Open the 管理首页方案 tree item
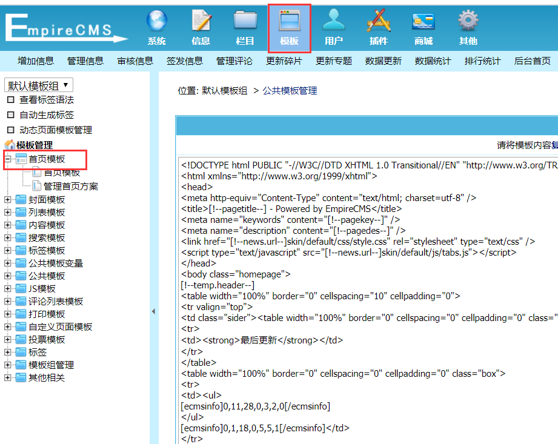 point(71,186)
